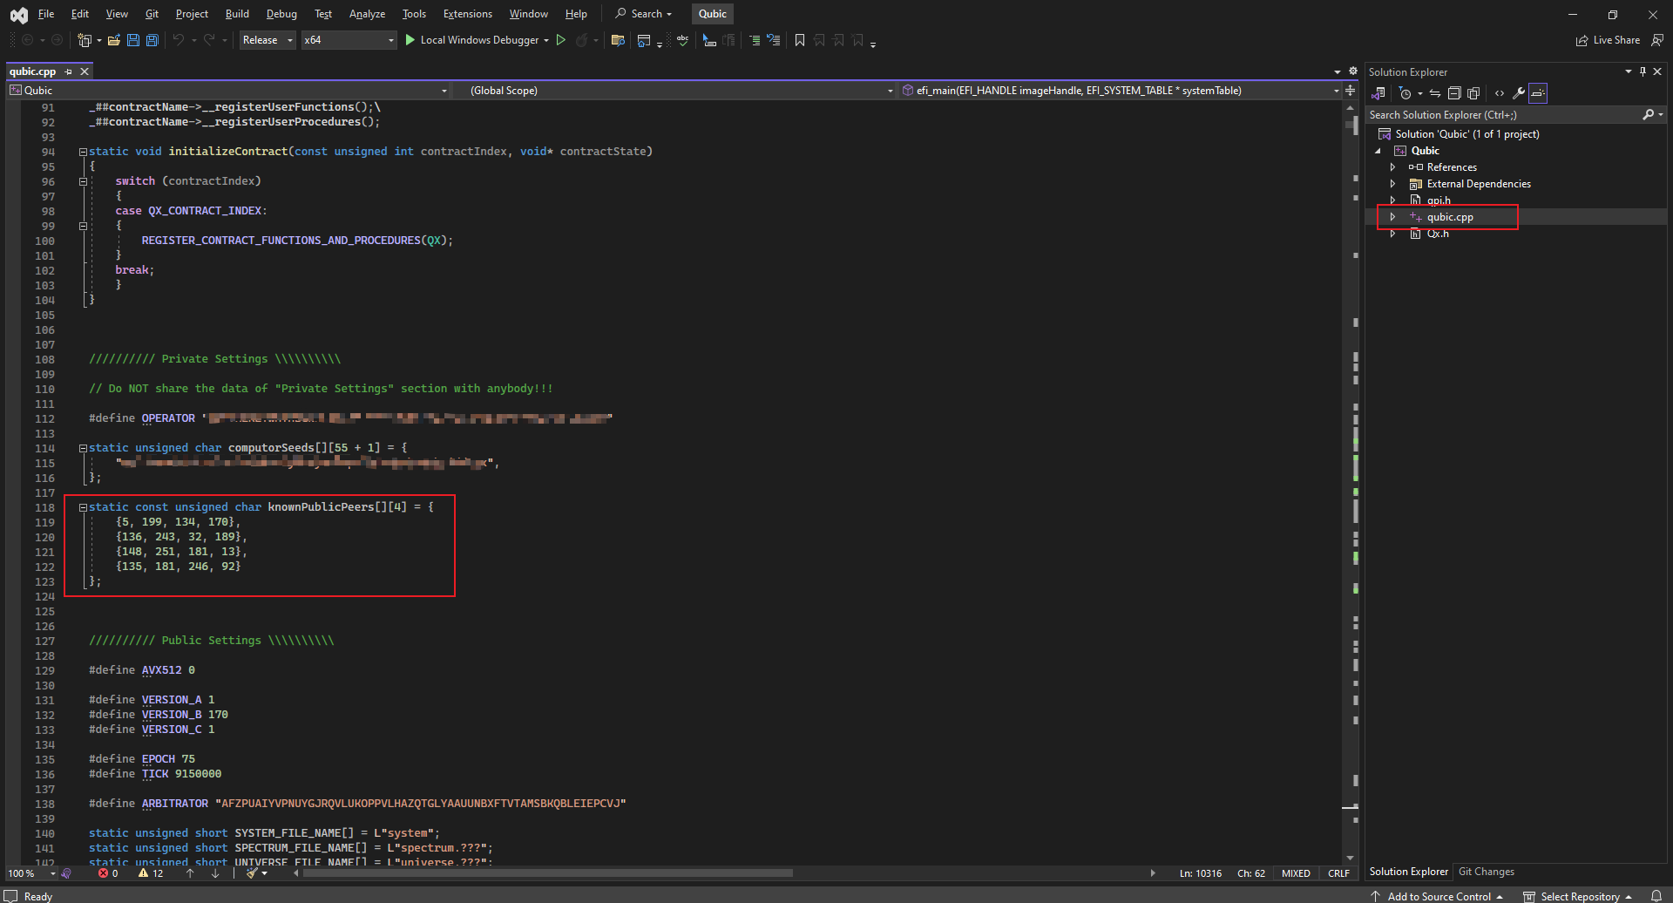Expand the qubic.cpp tree node

[1392, 217]
